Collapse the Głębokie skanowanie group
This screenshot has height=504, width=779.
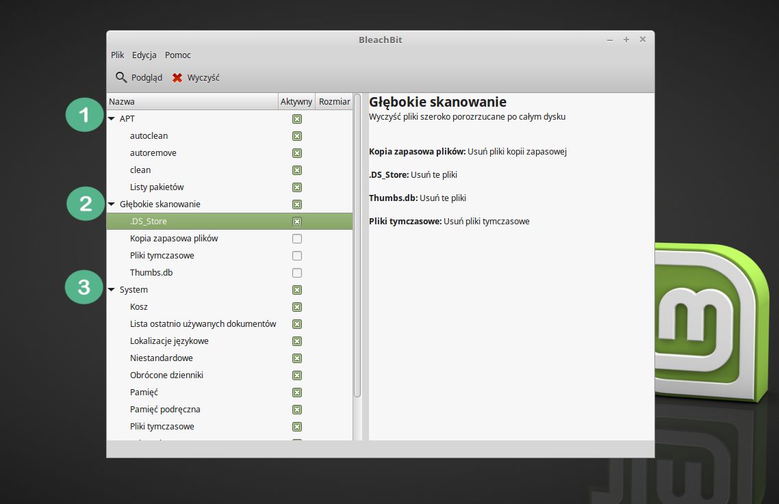(112, 204)
